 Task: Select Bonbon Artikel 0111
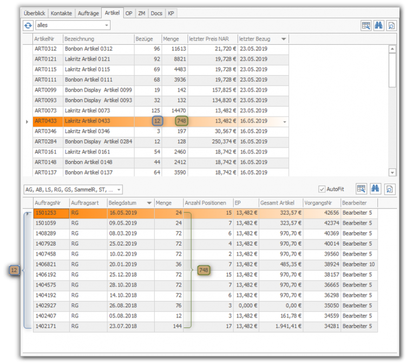coord(161,80)
